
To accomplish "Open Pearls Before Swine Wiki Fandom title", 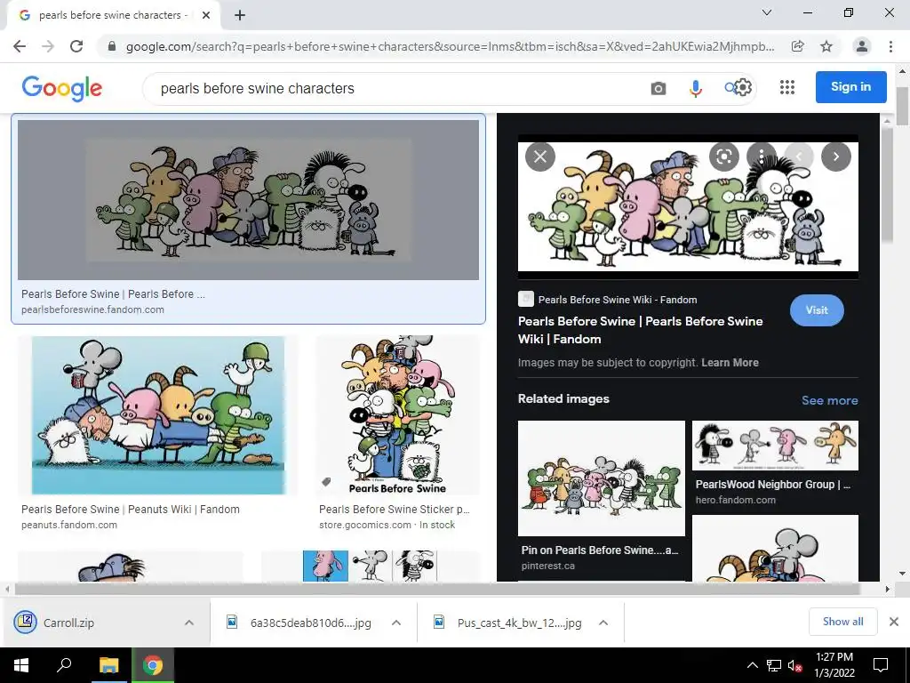I will (x=640, y=330).
